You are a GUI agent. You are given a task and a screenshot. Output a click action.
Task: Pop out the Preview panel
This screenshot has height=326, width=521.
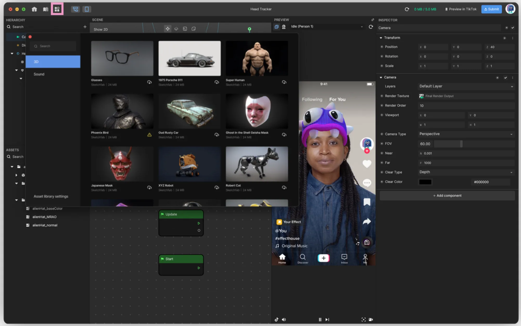coord(373,20)
